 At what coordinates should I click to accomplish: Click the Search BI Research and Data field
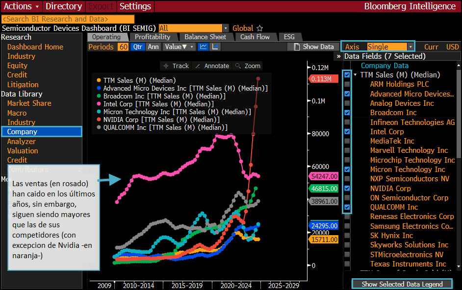coord(68,19)
